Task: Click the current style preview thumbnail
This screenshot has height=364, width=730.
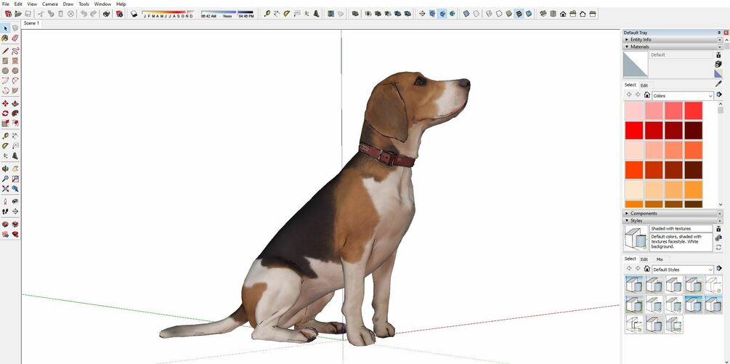Action: tap(636, 238)
